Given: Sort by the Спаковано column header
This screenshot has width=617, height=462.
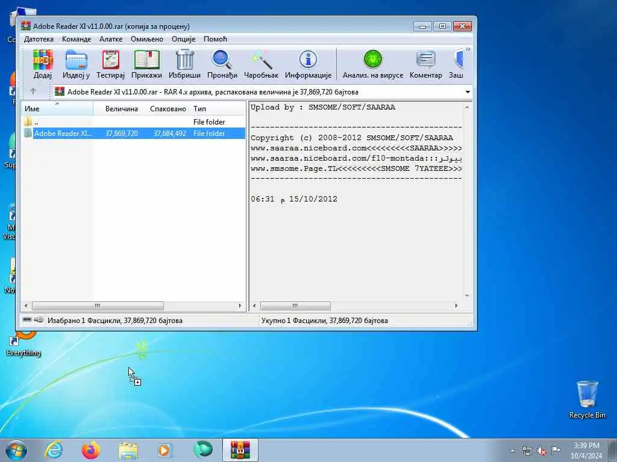Looking at the screenshot, I should [168, 108].
